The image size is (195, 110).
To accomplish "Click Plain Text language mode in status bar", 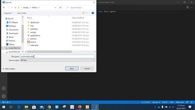I will [x=180, y=102].
